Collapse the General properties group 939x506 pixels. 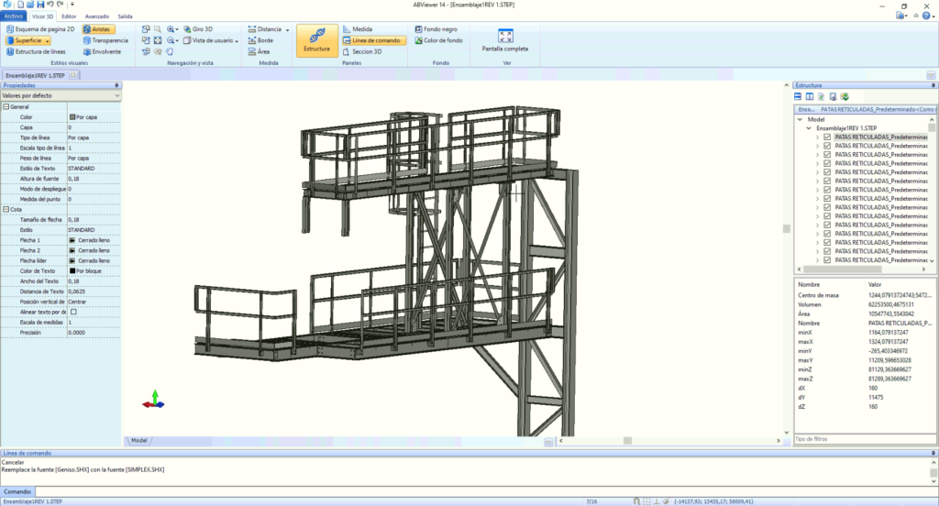click(x=6, y=106)
